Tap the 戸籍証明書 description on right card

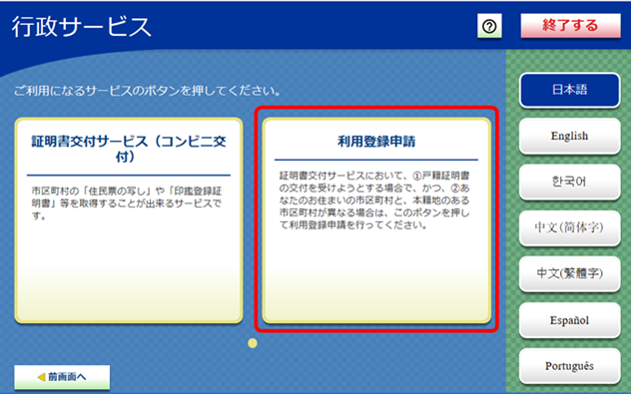pyautogui.click(x=374, y=200)
